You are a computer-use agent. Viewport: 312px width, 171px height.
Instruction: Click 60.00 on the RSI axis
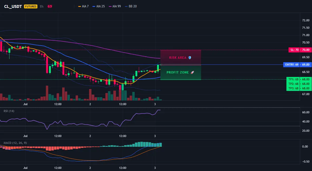pos(306,112)
